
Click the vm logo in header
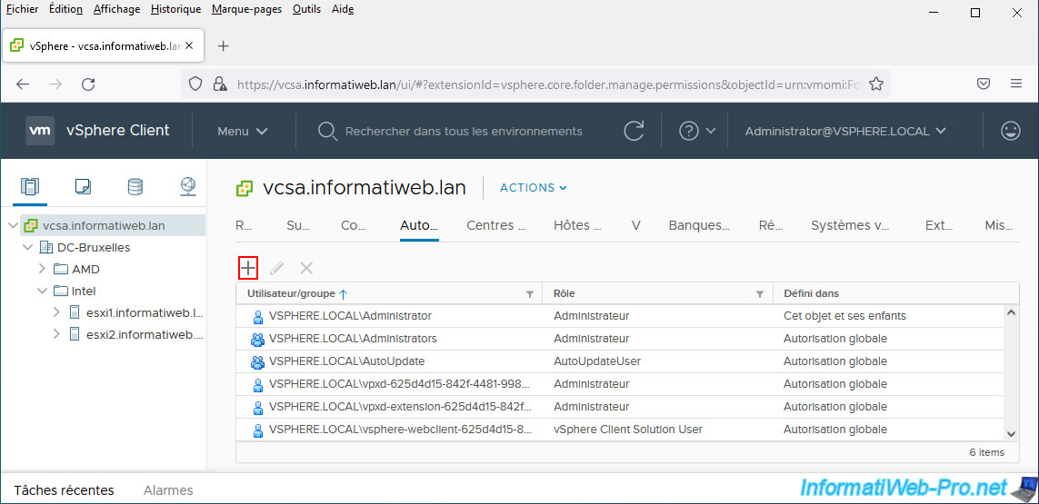[40, 131]
